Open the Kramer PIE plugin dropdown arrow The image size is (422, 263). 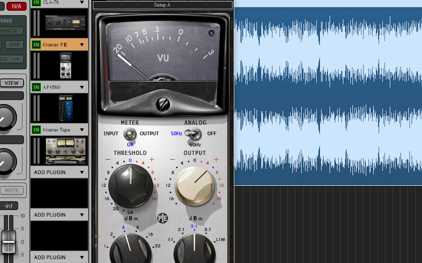(x=82, y=45)
